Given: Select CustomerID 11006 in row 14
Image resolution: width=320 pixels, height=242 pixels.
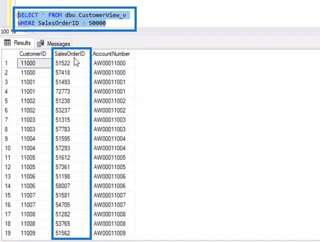Looking at the screenshot, I should pyautogui.click(x=34, y=186).
